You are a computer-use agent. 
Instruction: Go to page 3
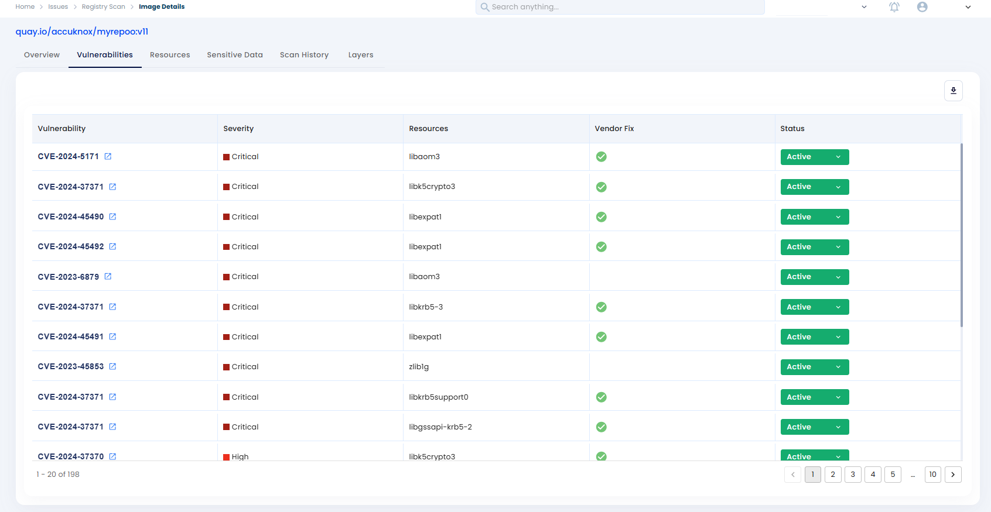pyautogui.click(x=853, y=475)
